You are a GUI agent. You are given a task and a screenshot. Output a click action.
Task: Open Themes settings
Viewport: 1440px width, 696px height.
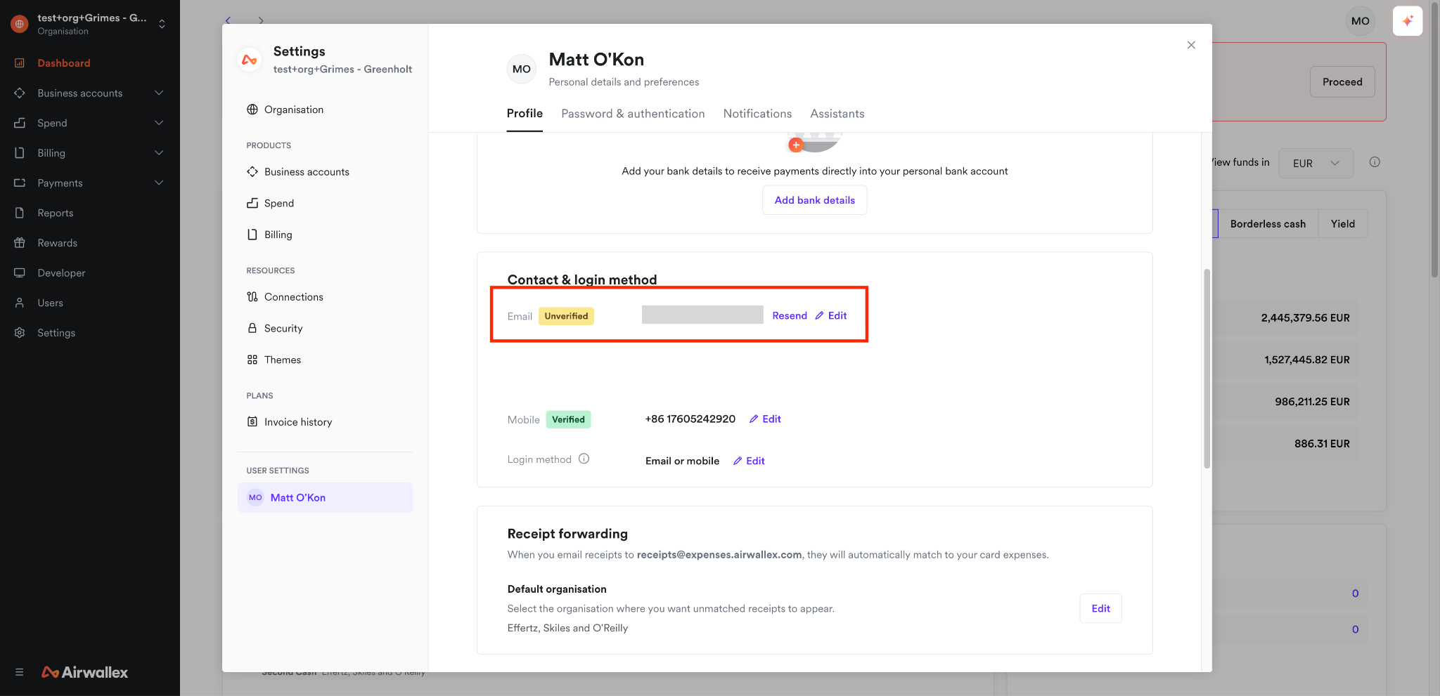283,360
